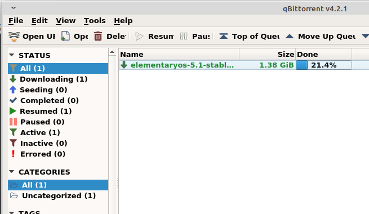Click the red Errored exclamation icon

tap(14, 154)
